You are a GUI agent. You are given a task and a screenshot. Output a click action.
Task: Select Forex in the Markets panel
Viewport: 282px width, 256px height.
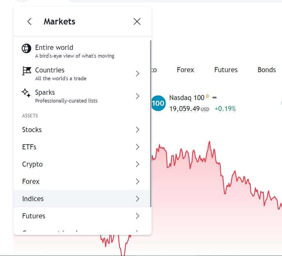click(x=82, y=181)
